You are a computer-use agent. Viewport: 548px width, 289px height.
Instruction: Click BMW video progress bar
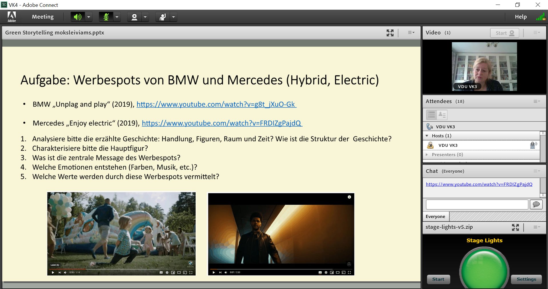click(121, 269)
